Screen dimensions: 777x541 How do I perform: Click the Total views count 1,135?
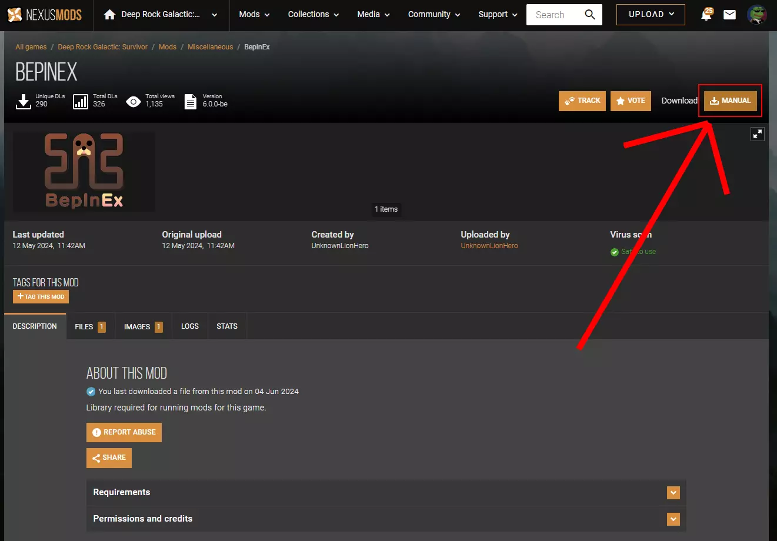[x=154, y=104]
